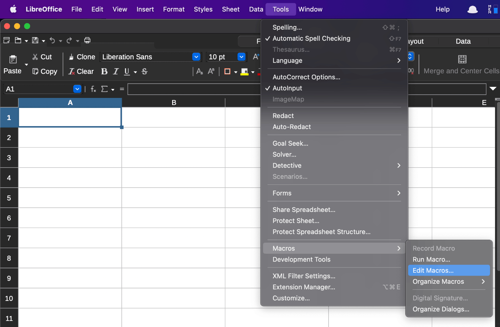Expand the Language submenu

tap(399, 61)
